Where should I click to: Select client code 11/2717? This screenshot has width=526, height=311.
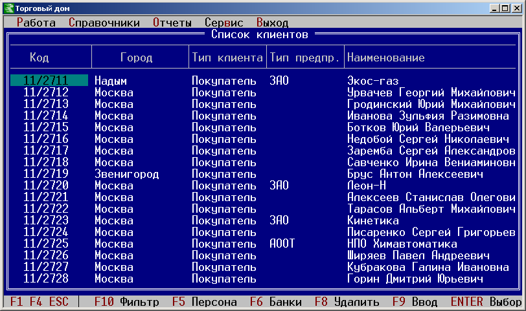click(x=46, y=150)
